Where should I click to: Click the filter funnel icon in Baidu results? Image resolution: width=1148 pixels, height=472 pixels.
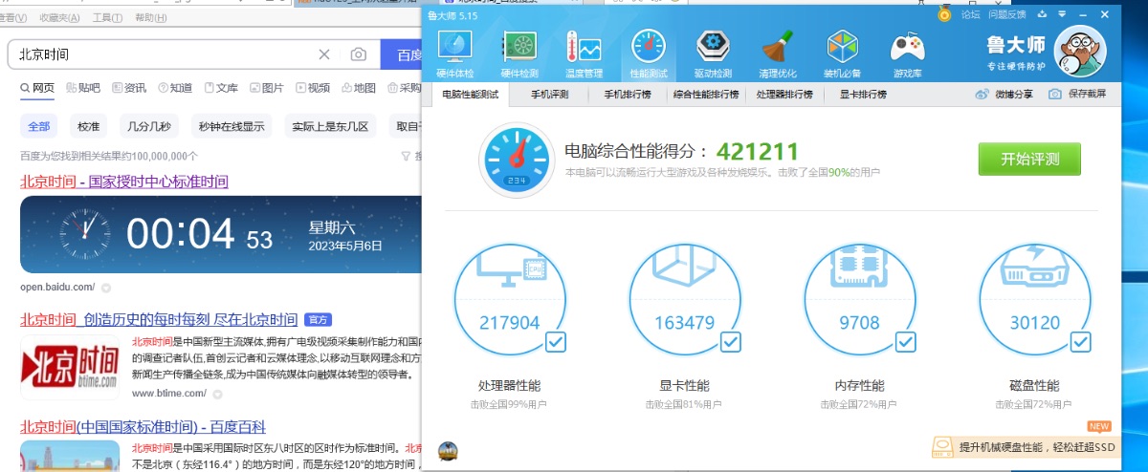click(x=407, y=156)
